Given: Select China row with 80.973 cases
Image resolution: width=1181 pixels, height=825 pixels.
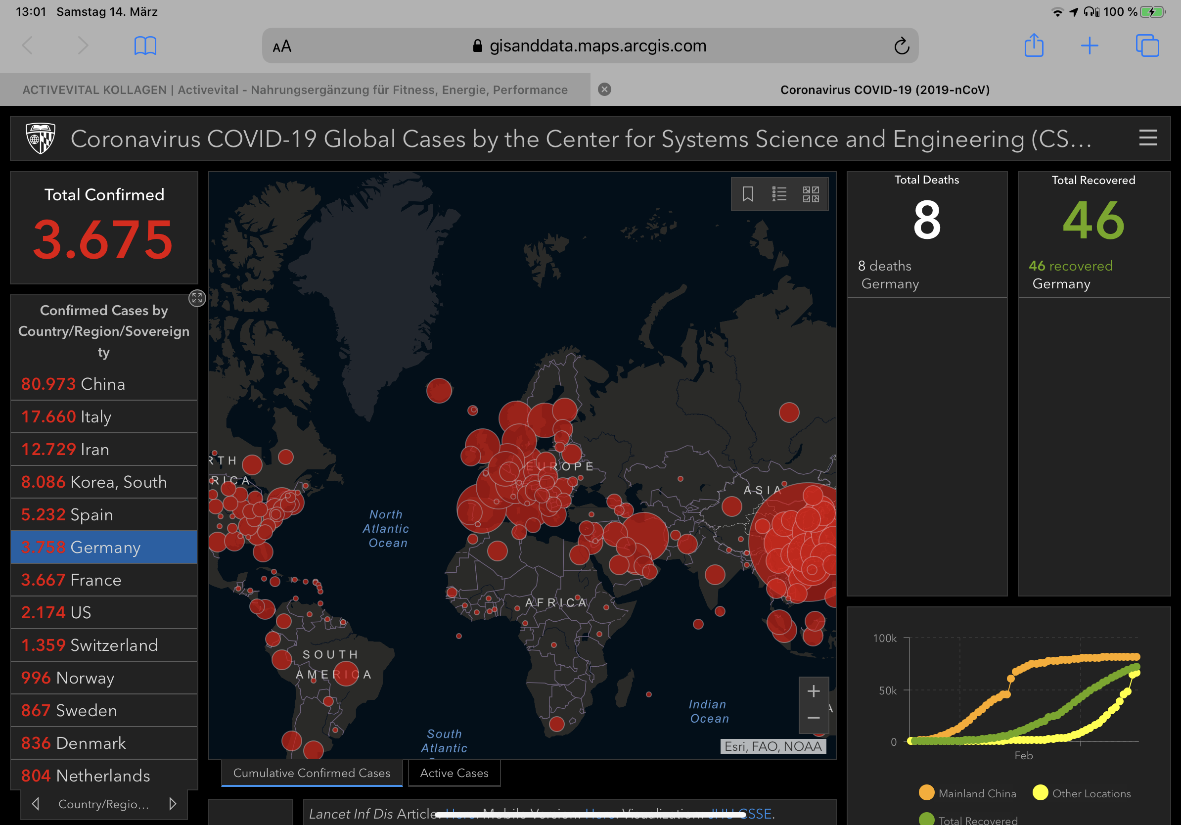Looking at the screenshot, I should [104, 384].
